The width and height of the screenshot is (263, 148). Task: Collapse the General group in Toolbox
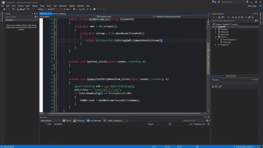pos(6,20)
